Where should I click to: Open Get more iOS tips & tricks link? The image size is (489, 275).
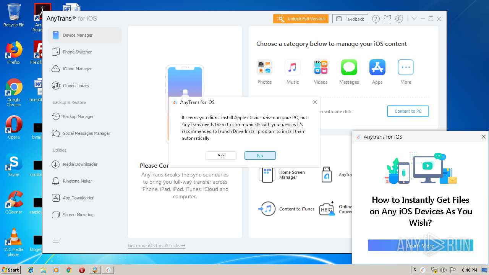coord(157,246)
